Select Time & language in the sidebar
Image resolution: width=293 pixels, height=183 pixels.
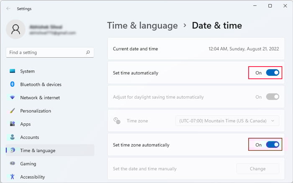(x=38, y=150)
